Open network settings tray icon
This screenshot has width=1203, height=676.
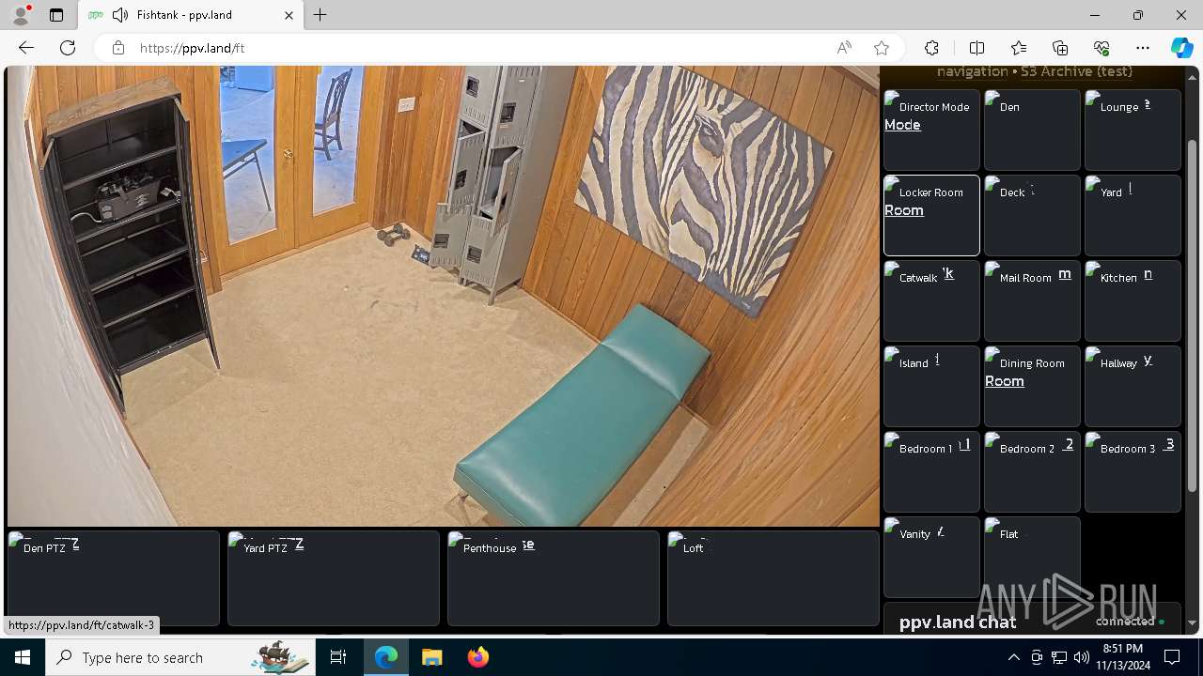tap(1059, 657)
